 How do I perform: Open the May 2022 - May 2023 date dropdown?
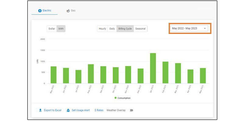coord(189,28)
